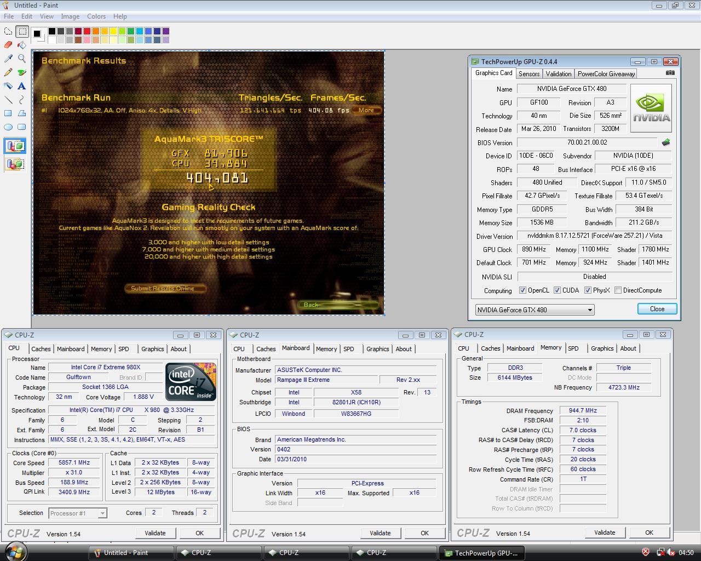Click the volume speaker tray icon
The image size is (701, 561).
coord(673,552)
